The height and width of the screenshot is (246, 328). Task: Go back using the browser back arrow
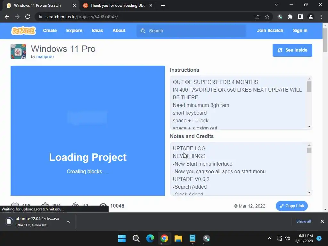click(x=7, y=17)
